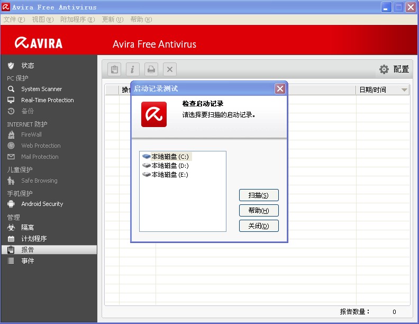Viewport: 419px width, 324px height.
Task: Click the 关闭(D) close button
Action: 259,226
